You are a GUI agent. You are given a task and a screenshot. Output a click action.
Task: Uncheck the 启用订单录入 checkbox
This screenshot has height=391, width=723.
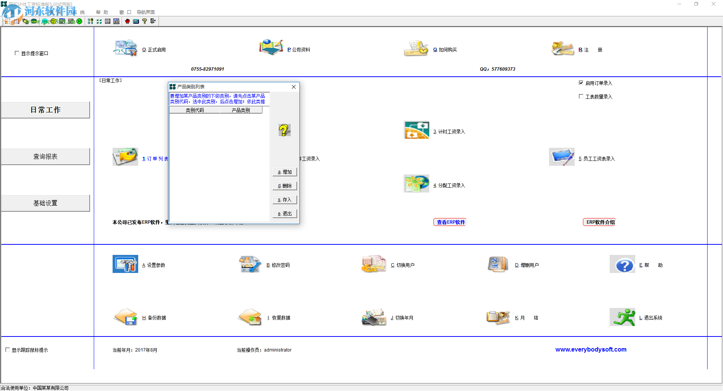tap(581, 83)
